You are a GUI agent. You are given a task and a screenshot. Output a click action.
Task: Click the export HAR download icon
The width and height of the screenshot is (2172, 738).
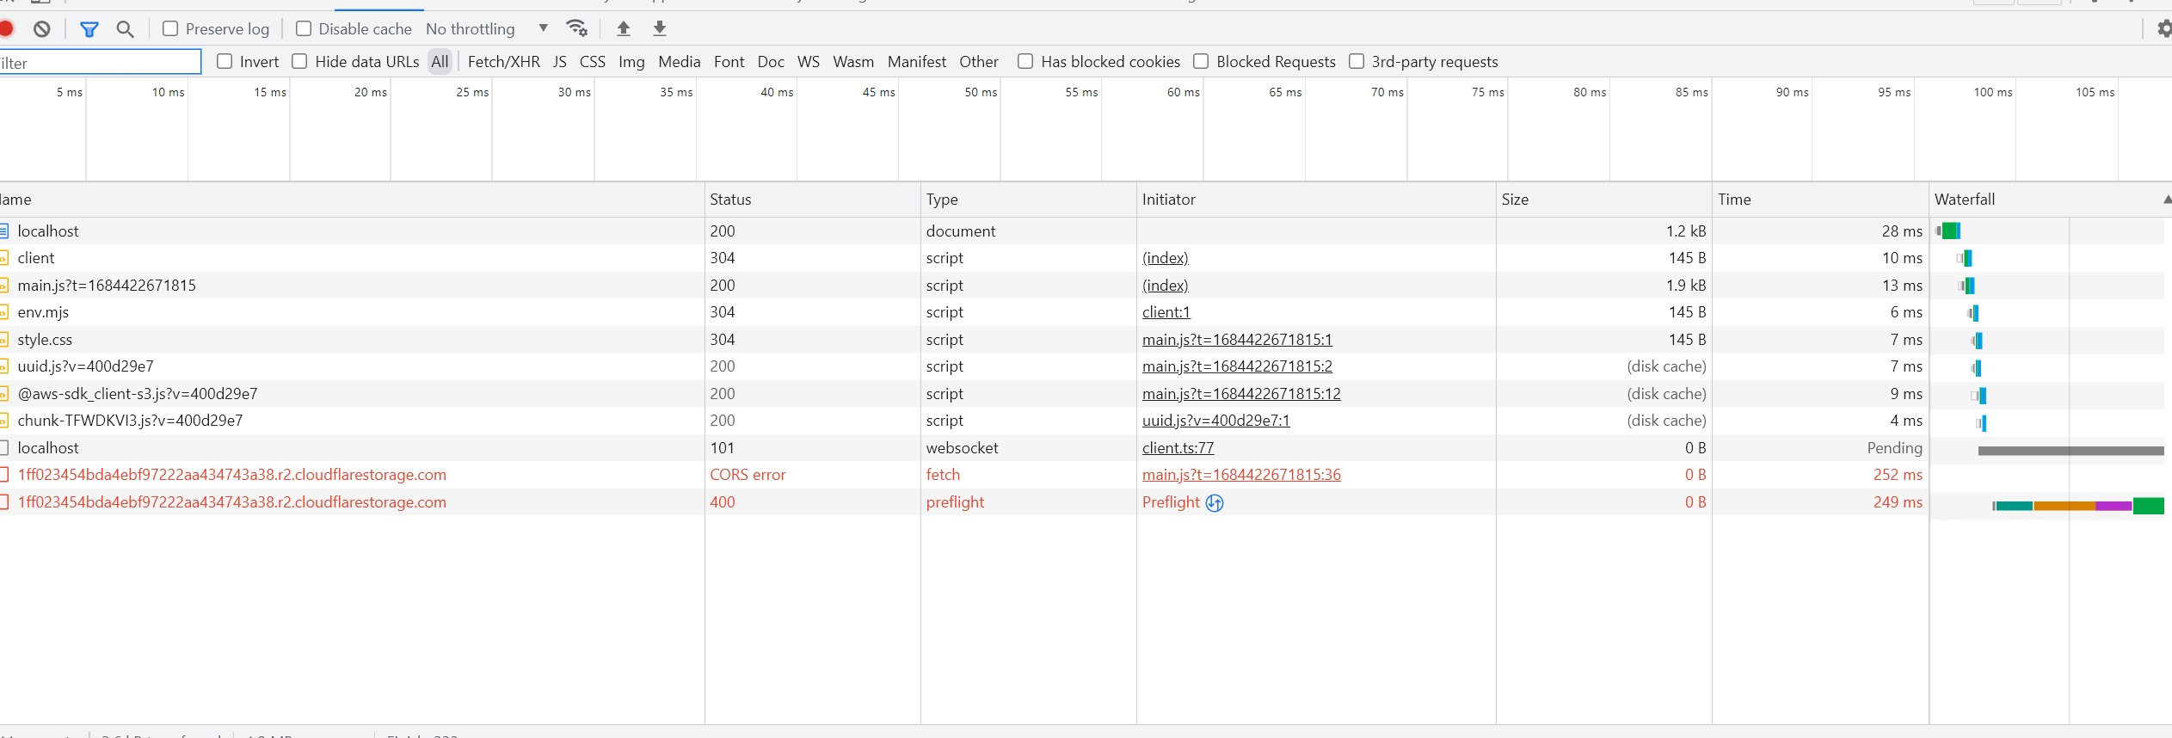coord(660,28)
